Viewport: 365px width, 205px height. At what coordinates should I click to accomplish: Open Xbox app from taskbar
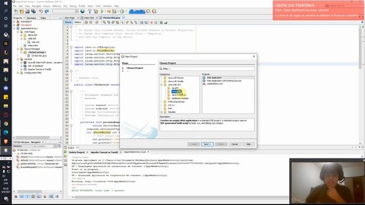[x=6, y=35]
